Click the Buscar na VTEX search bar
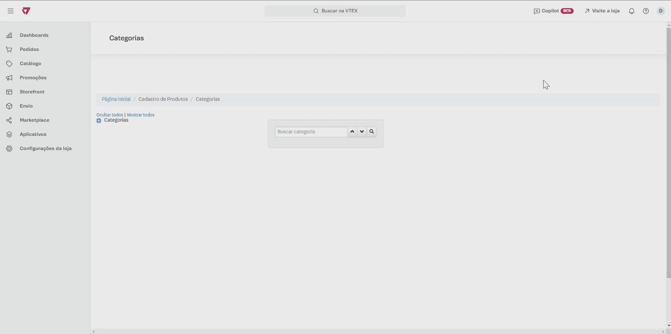671x334 pixels. 335,11
